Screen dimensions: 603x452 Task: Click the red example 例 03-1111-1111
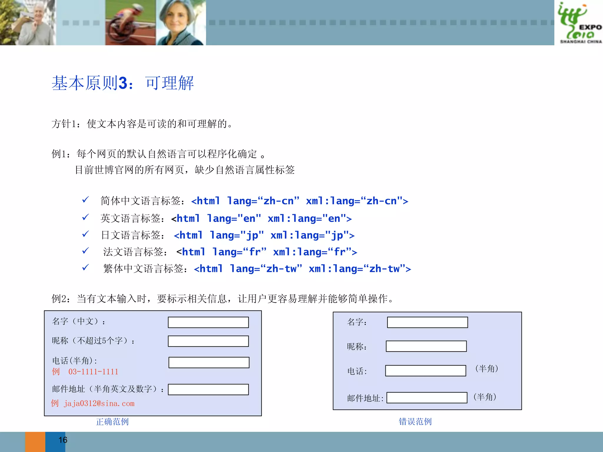coord(85,372)
